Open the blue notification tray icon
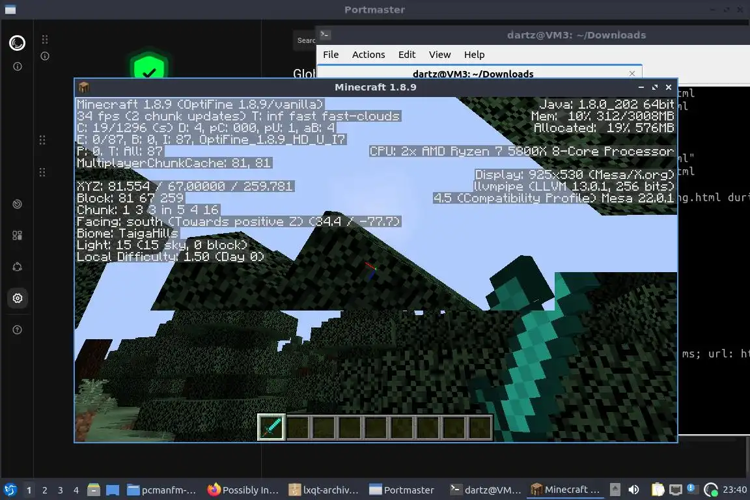Viewport: 750px width, 500px height. coord(691,488)
